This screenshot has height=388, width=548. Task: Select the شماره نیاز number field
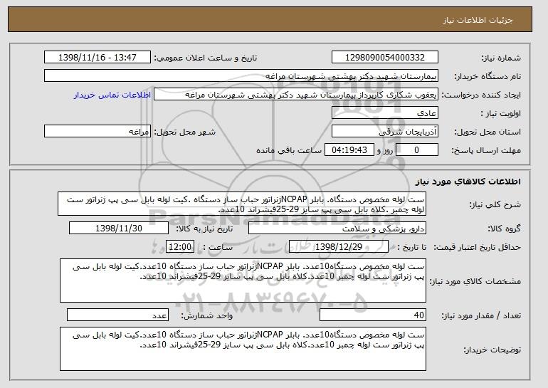tap(385, 58)
